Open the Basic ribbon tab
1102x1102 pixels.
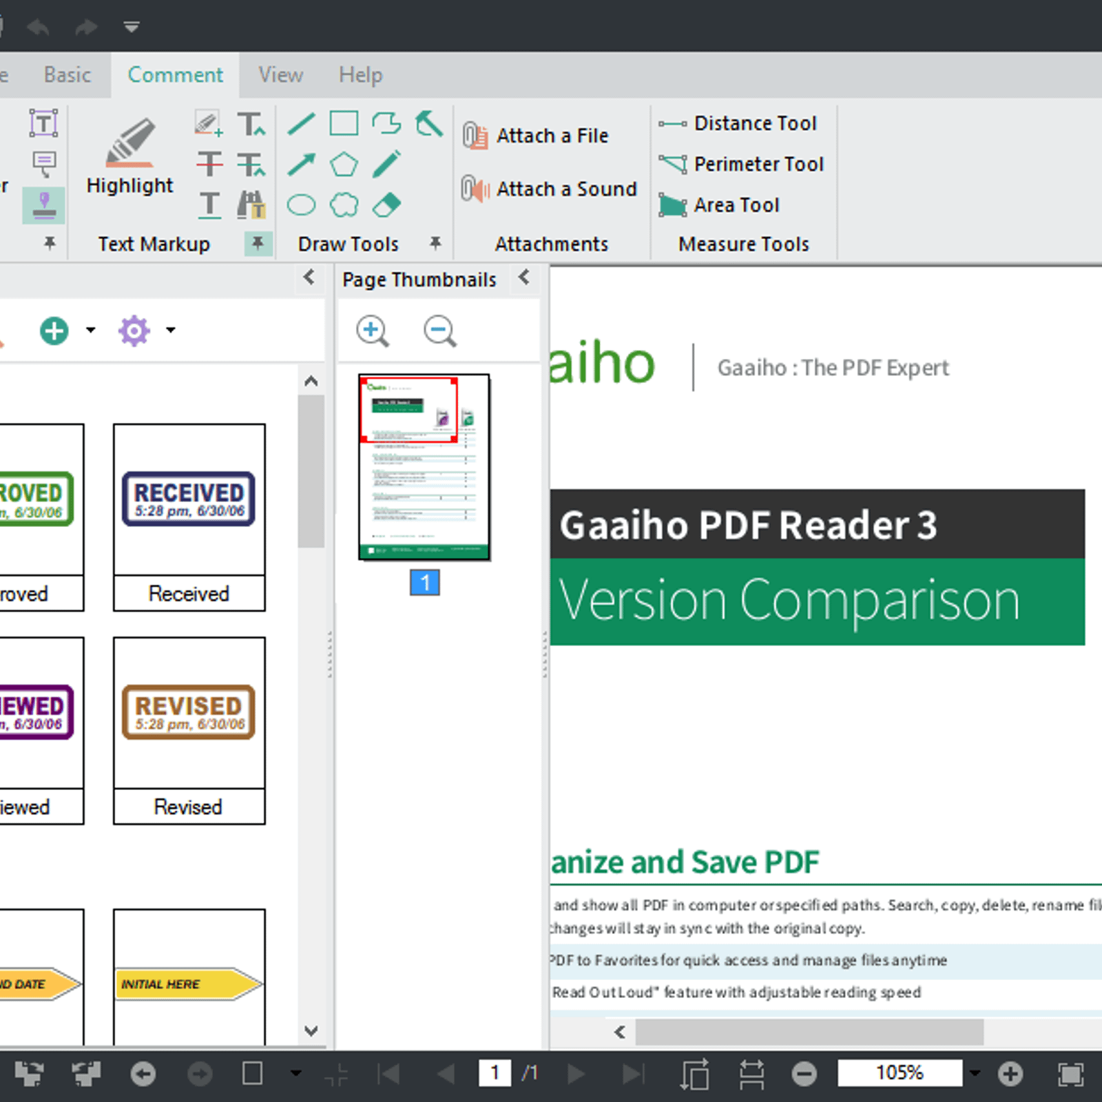67,74
